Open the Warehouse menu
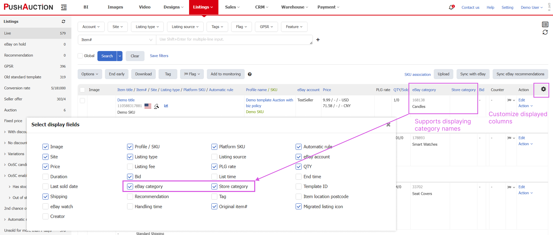Image resolution: width=553 pixels, height=235 pixels. coord(294,7)
